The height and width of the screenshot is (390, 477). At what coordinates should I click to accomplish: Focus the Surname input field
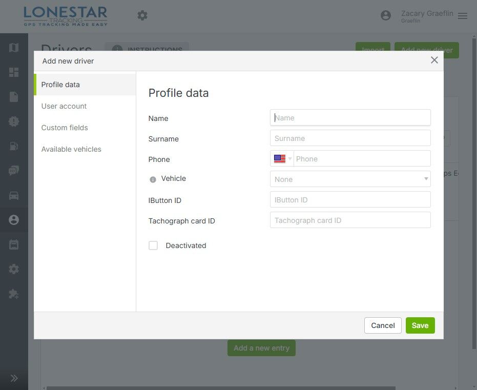pos(350,138)
